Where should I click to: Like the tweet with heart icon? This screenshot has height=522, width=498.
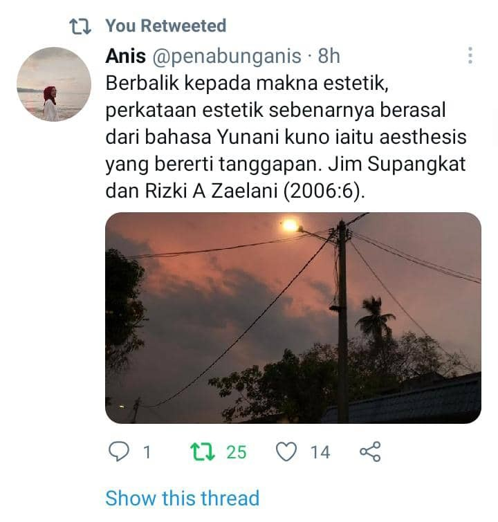point(286,451)
